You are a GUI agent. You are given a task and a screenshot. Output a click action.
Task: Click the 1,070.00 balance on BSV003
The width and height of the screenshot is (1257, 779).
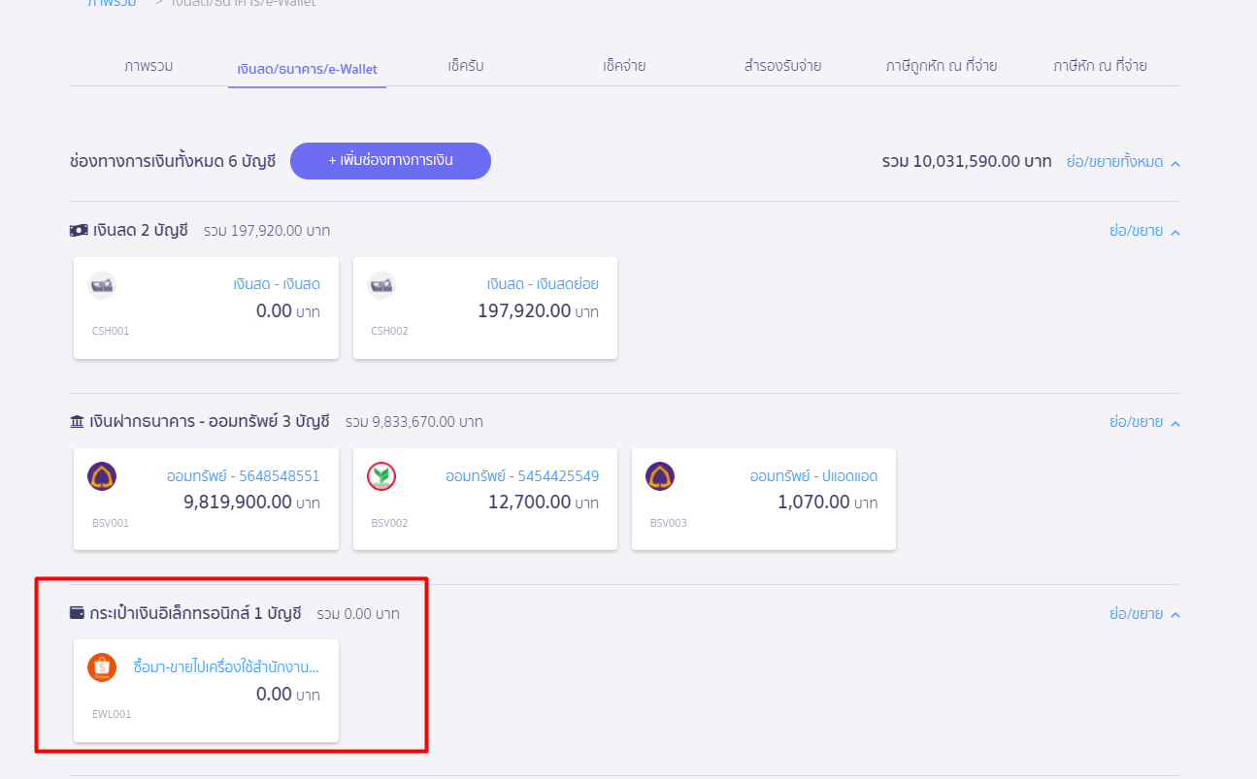pos(813,502)
